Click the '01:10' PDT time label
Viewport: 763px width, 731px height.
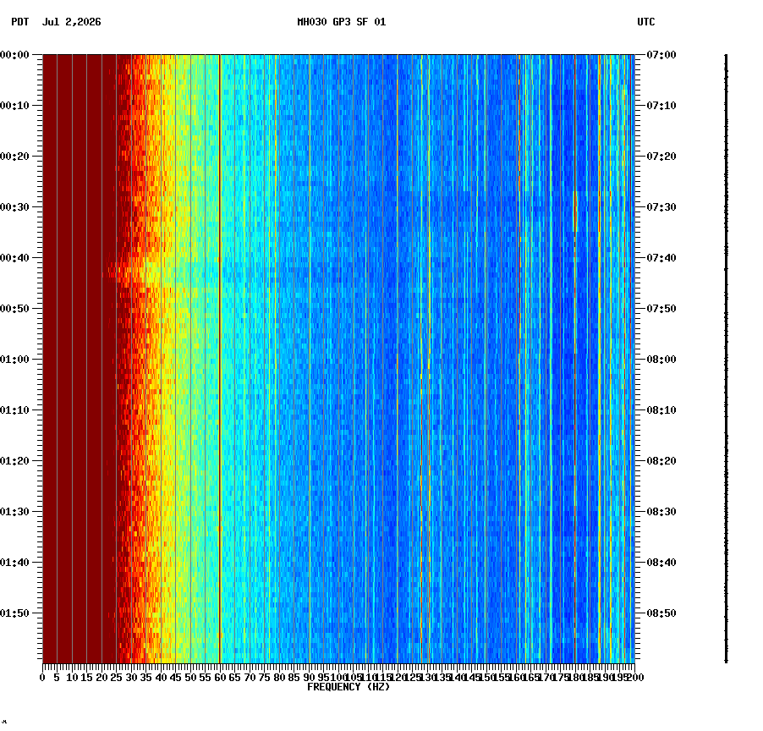pyautogui.click(x=14, y=410)
